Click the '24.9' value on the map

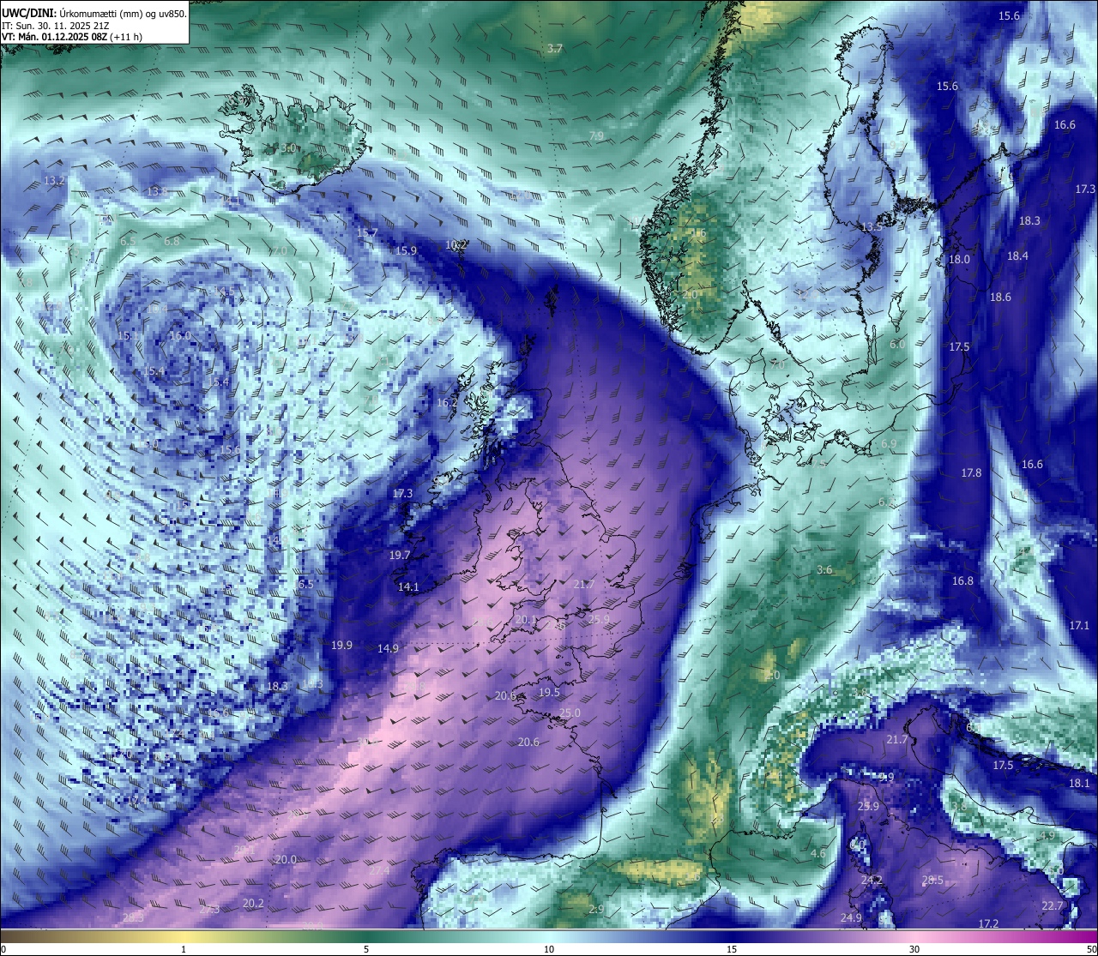coord(851,918)
